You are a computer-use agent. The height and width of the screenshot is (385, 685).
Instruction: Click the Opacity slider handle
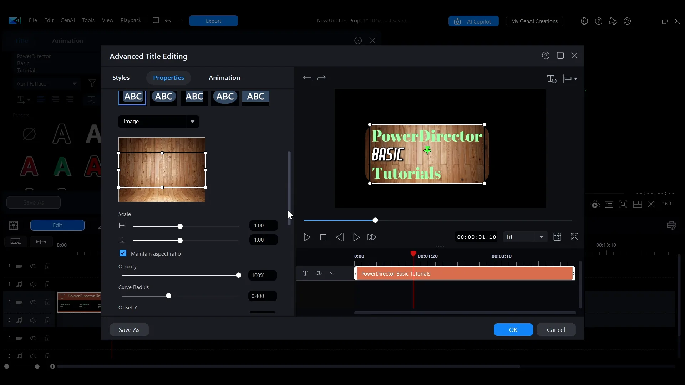pos(239,275)
